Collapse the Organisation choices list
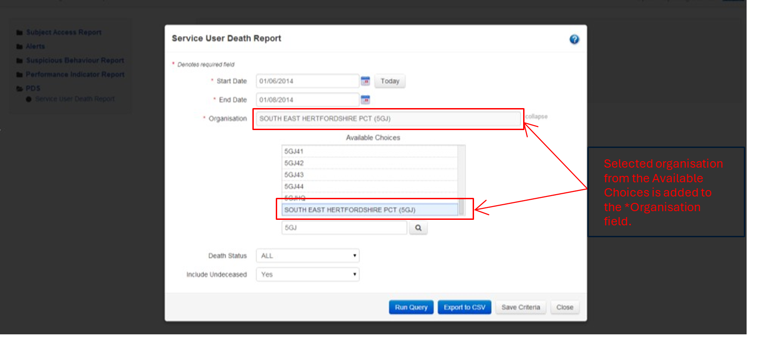Viewport: 770px width, 349px height. [x=536, y=117]
